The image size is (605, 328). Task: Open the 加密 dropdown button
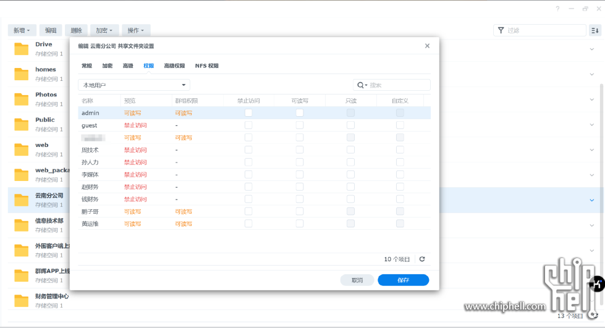[x=104, y=30]
